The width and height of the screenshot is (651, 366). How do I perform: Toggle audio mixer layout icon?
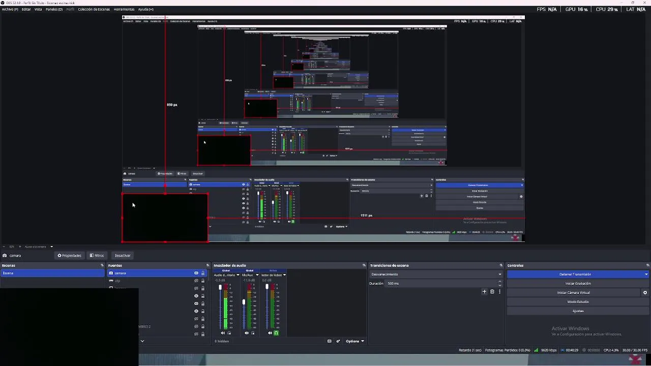tap(330, 341)
